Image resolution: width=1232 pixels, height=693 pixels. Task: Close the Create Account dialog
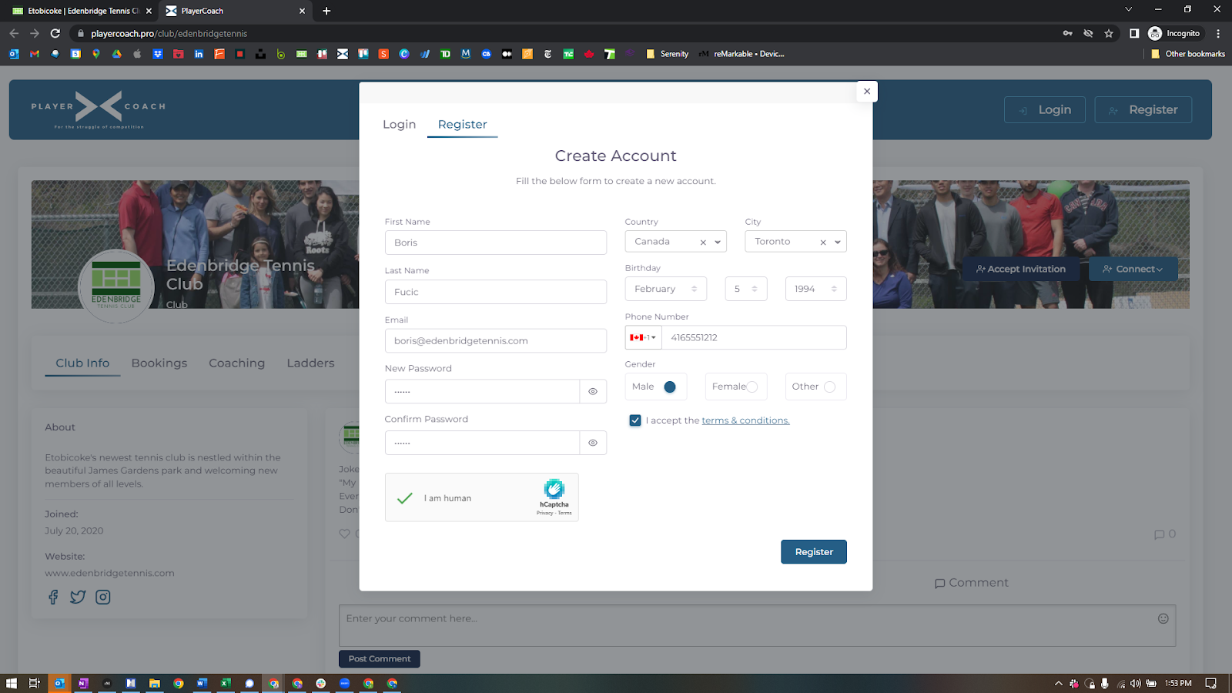pos(867,92)
